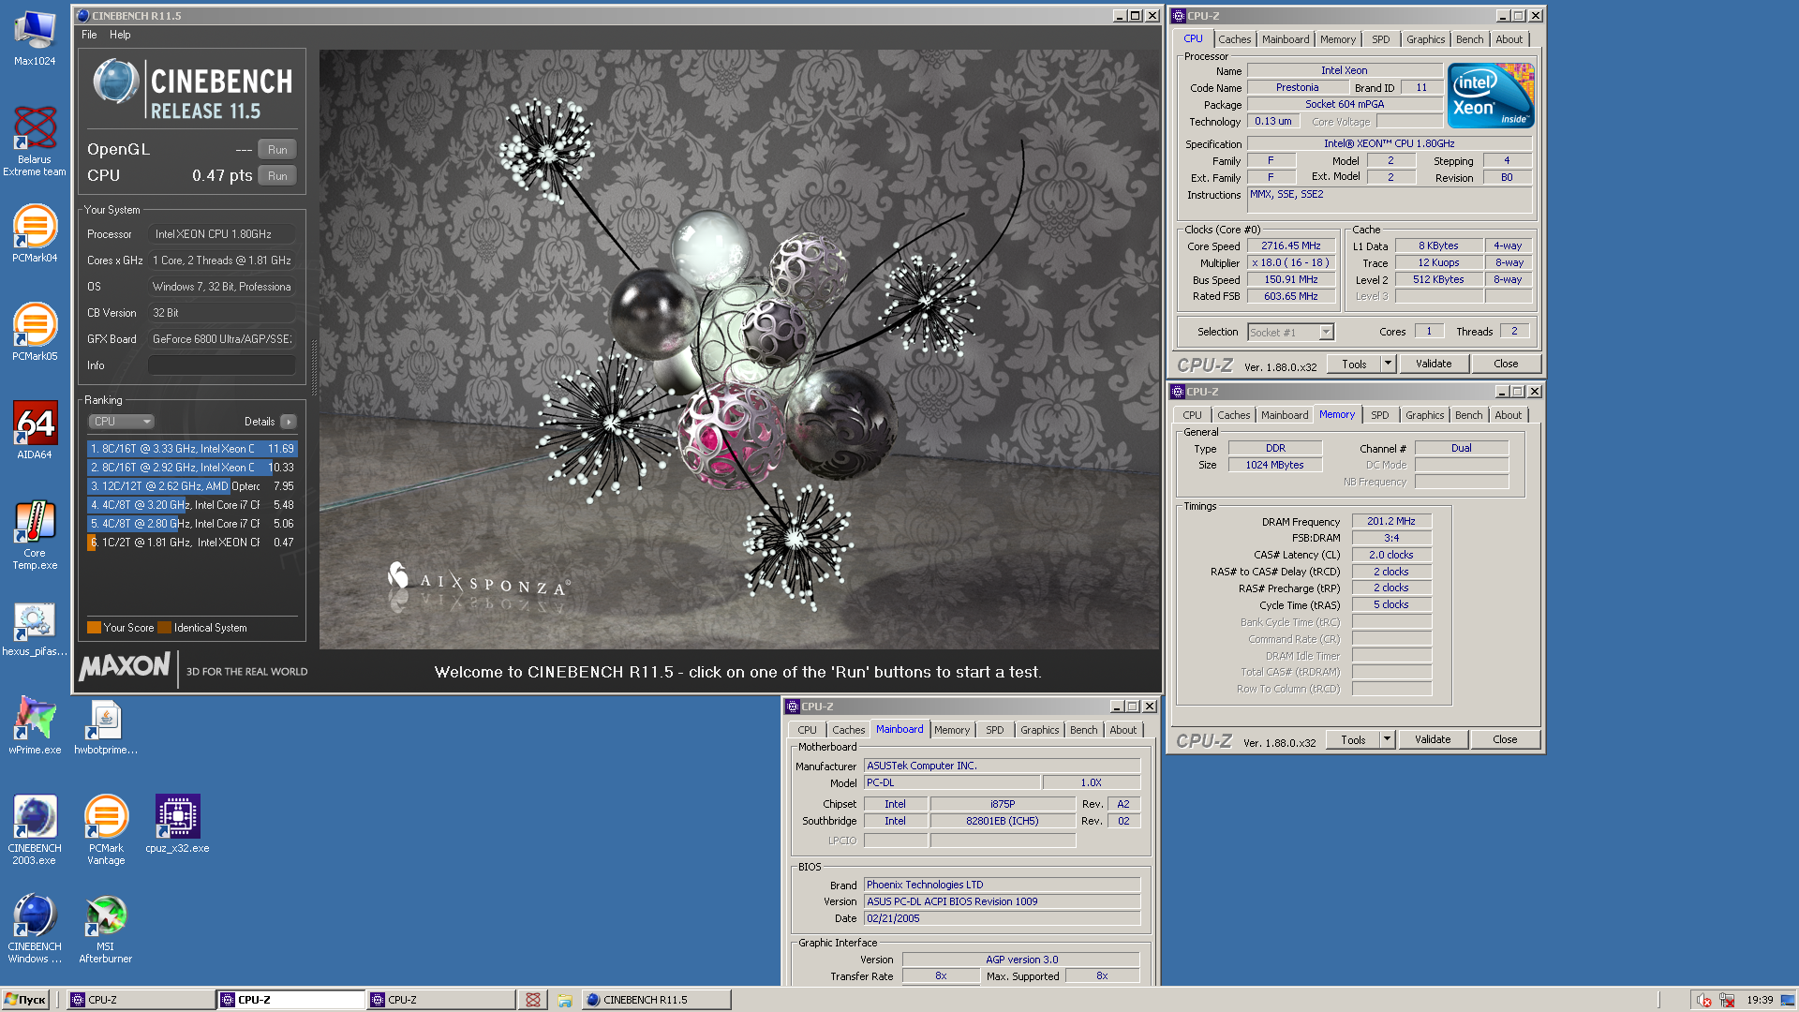Click Validate in the Memory CPU-Z window

click(1433, 739)
